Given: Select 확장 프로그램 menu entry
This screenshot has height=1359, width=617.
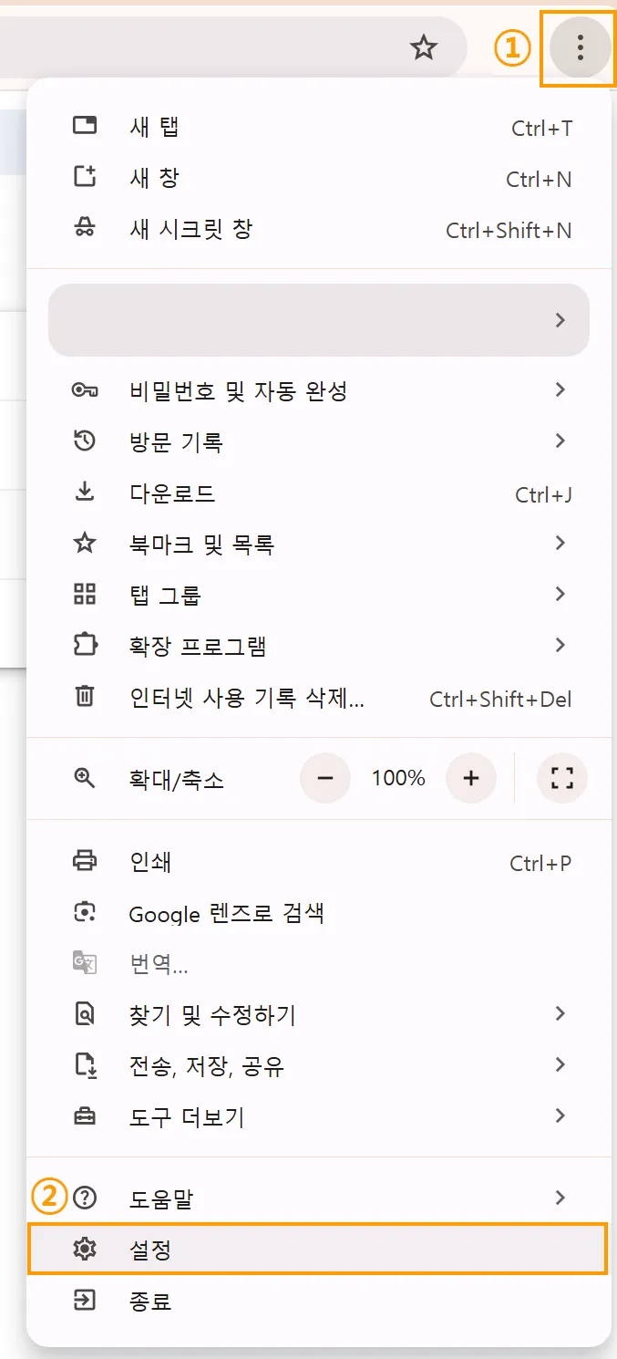Looking at the screenshot, I should (x=198, y=647).
